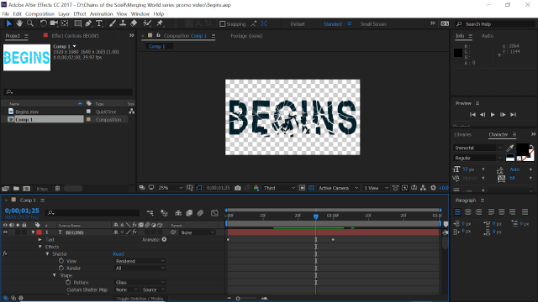Switch to the Libraries tab
The width and height of the screenshot is (538, 302).
(463, 134)
